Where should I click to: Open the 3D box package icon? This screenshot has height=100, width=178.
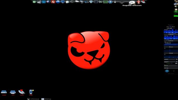click(x=91, y=2)
